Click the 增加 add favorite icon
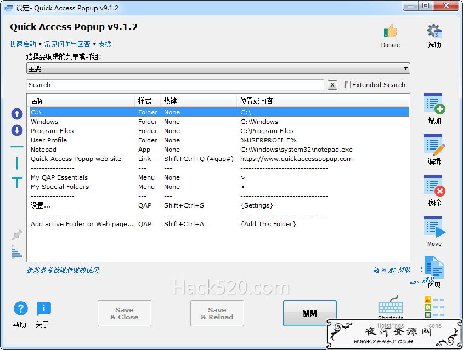The image size is (463, 350). [x=434, y=104]
